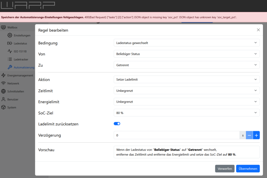
Task: Click the seconds unit 's' label
Action: (x=243, y=135)
